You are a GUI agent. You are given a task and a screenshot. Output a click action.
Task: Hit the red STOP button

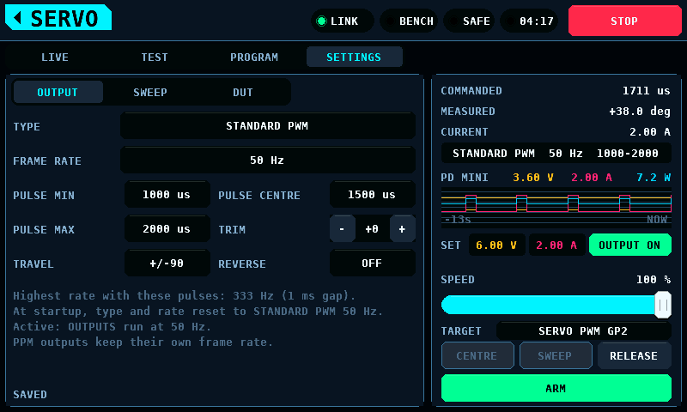625,21
